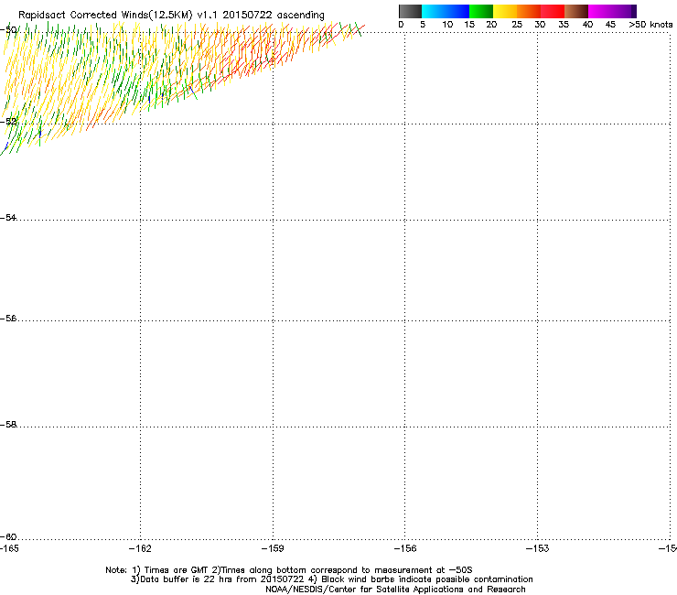
Task: Click the cyan-blue 5-15 knots color segment
Action: point(446,11)
